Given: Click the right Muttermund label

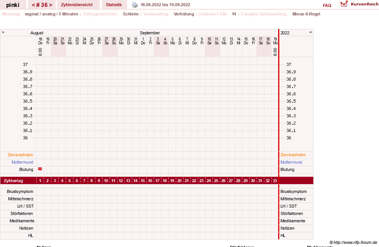Looking at the screenshot, I should coord(291,162).
